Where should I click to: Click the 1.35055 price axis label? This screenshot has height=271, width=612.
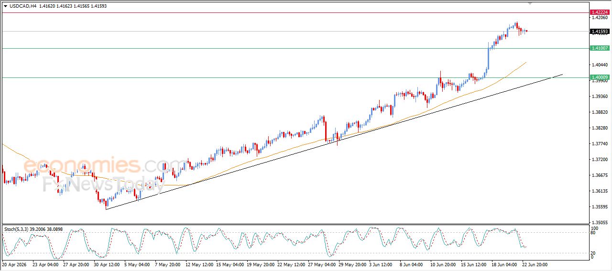coord(600,223)
